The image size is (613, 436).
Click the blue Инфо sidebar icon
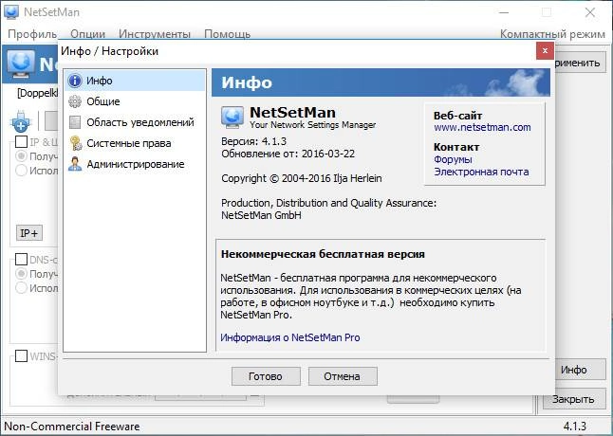(75, 81)
